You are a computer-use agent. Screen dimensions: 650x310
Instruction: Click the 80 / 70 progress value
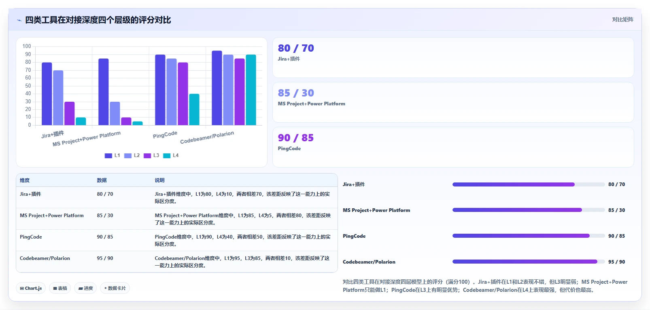(x=616, y=184)
